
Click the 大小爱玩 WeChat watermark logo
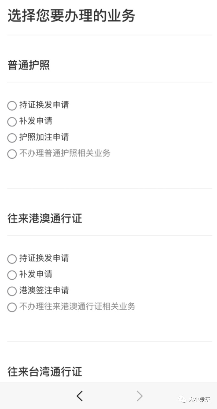pos(194,399)
